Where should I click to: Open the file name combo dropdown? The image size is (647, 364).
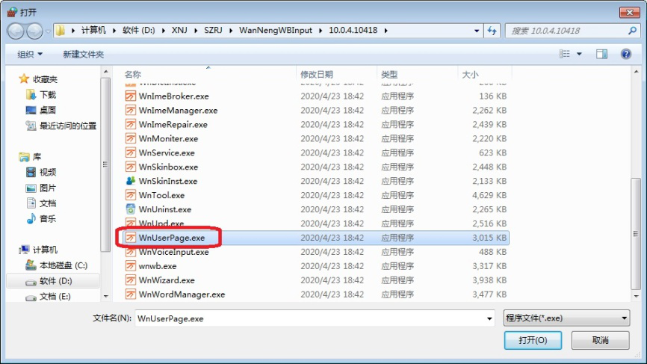pos(489,318)
